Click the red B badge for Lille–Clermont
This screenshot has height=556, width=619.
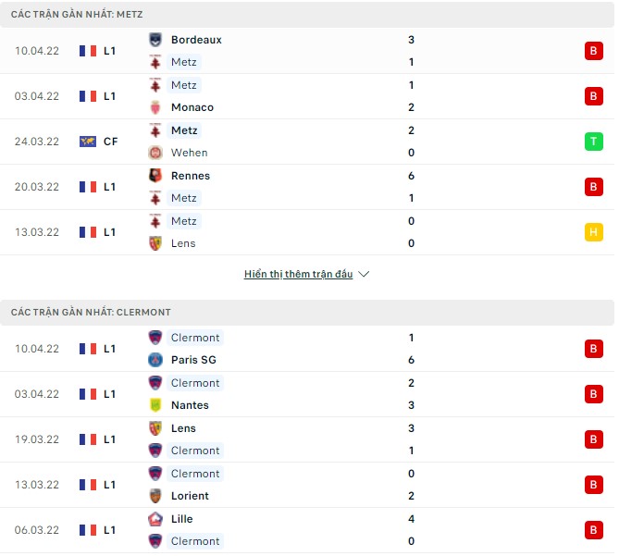pyautogui.click(x=593, y=530)
